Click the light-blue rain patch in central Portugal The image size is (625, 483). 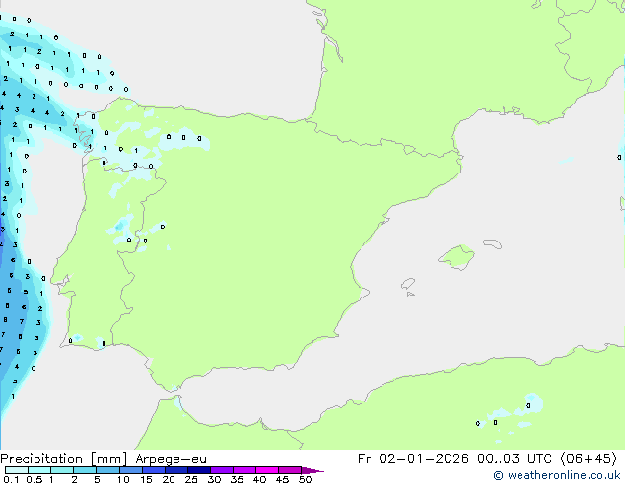pos(123,227)
